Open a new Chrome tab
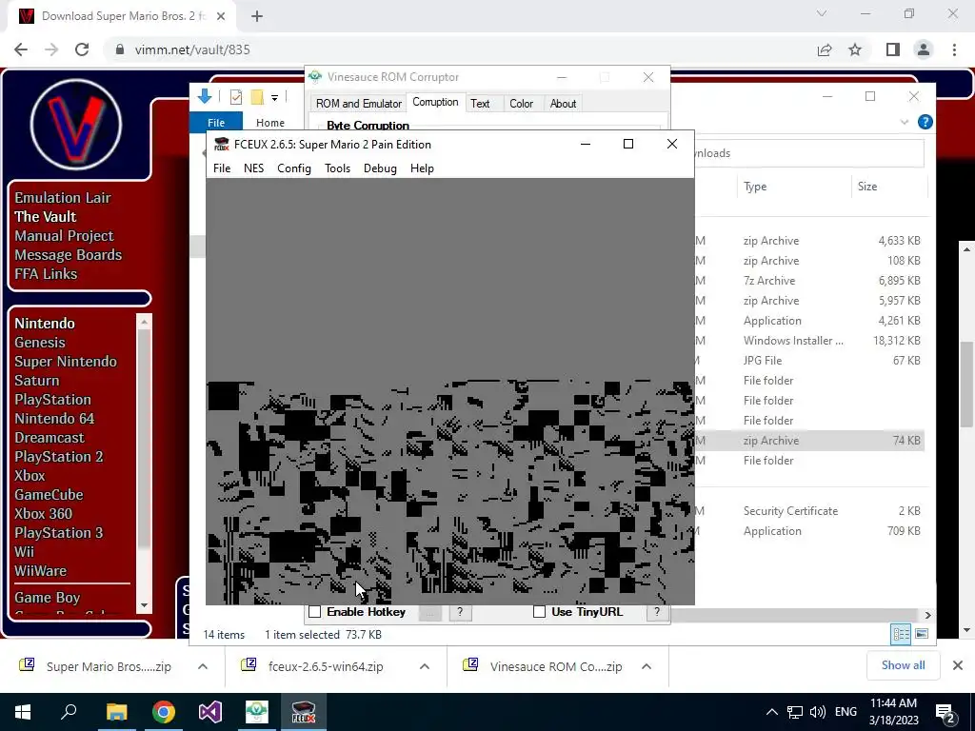This screenshot has width=975, height=731. click(x=257, y=16)
